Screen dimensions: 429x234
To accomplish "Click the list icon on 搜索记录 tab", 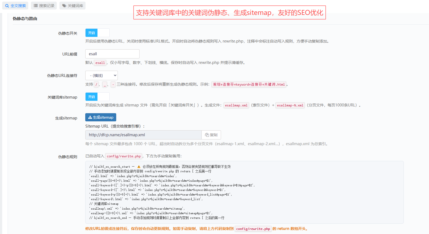I will [36, 6].
